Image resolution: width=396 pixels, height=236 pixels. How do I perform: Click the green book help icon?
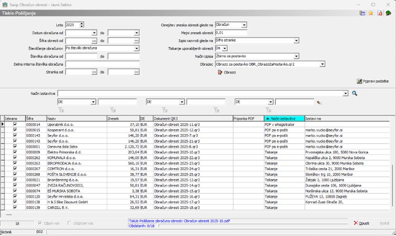pyautogui.click(x=388, y=13)
